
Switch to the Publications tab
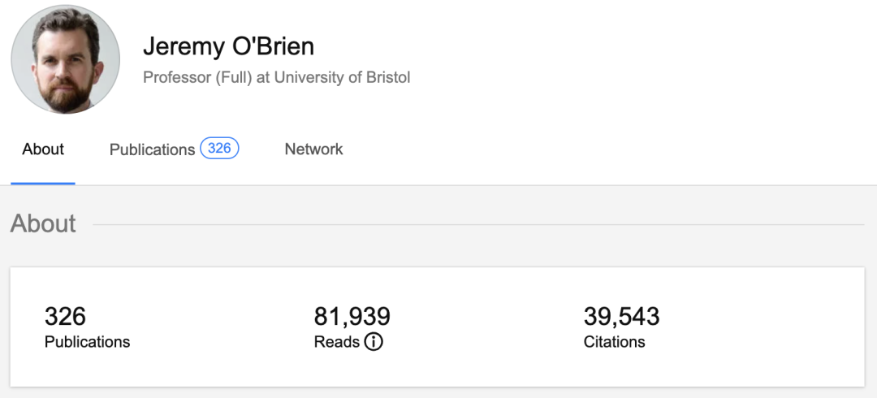coord(152,149)
